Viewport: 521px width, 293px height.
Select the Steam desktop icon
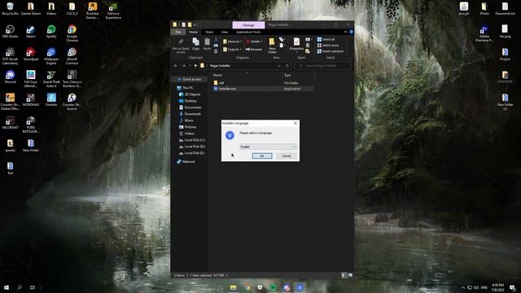pyautogui.click(x=31, y=32)
